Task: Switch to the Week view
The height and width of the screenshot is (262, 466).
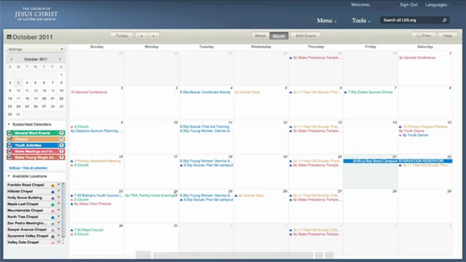Action: click(x=260, y=36)
